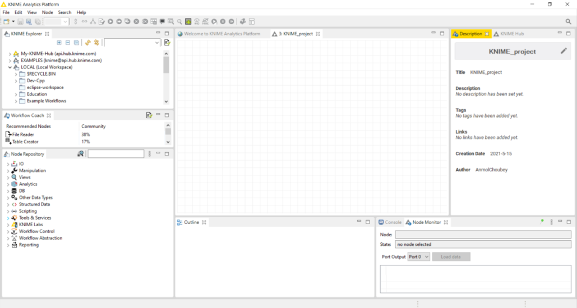Image resolution: width=577 pixels, height=308 pixels.
Task: Toggle the magnifier icon beside Node Repository search
Action: 80,153
